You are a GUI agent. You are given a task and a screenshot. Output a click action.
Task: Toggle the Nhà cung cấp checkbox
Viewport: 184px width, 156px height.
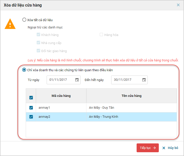pos(38,43)
